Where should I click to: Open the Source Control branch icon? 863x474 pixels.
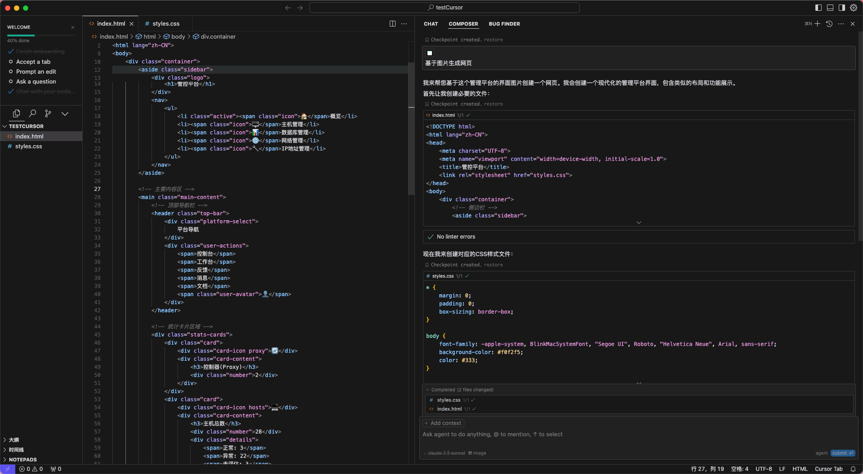click(x=48, y=114)
